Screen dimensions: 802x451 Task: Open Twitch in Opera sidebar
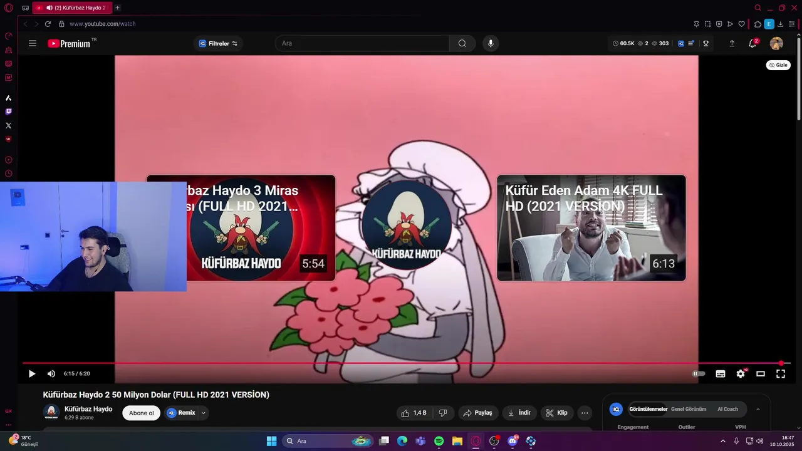(x=8, y=111)
